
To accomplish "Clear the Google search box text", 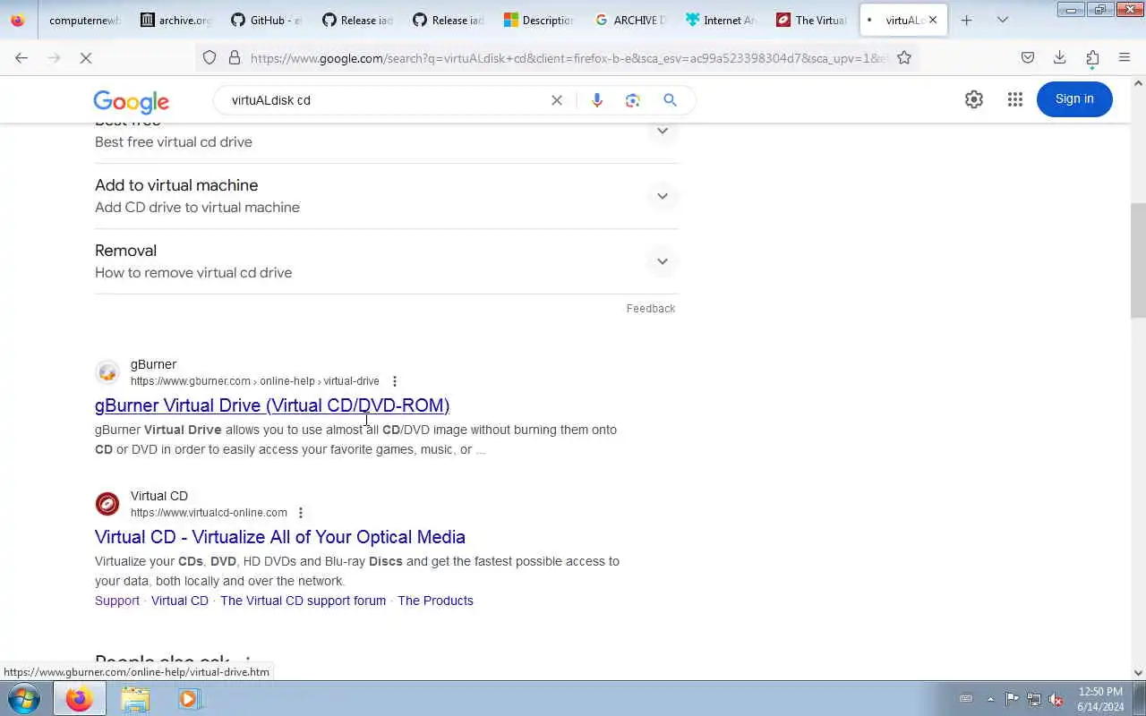I will click(x=557, y=100).
